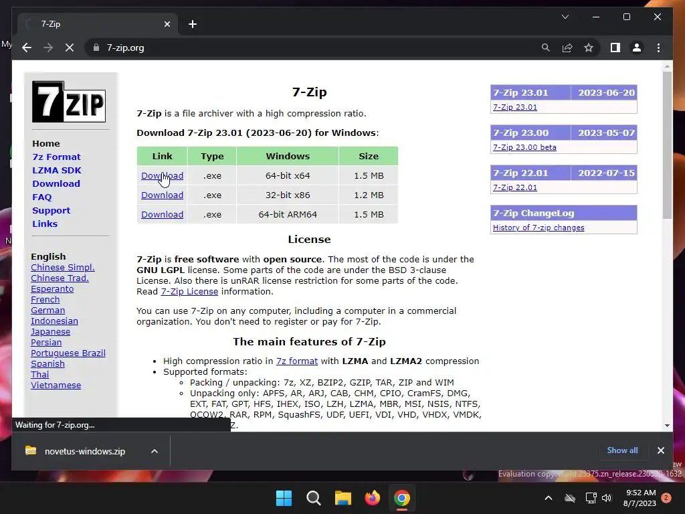
Task: Bookmark this page with the star icon
Action: pos(589,48)
